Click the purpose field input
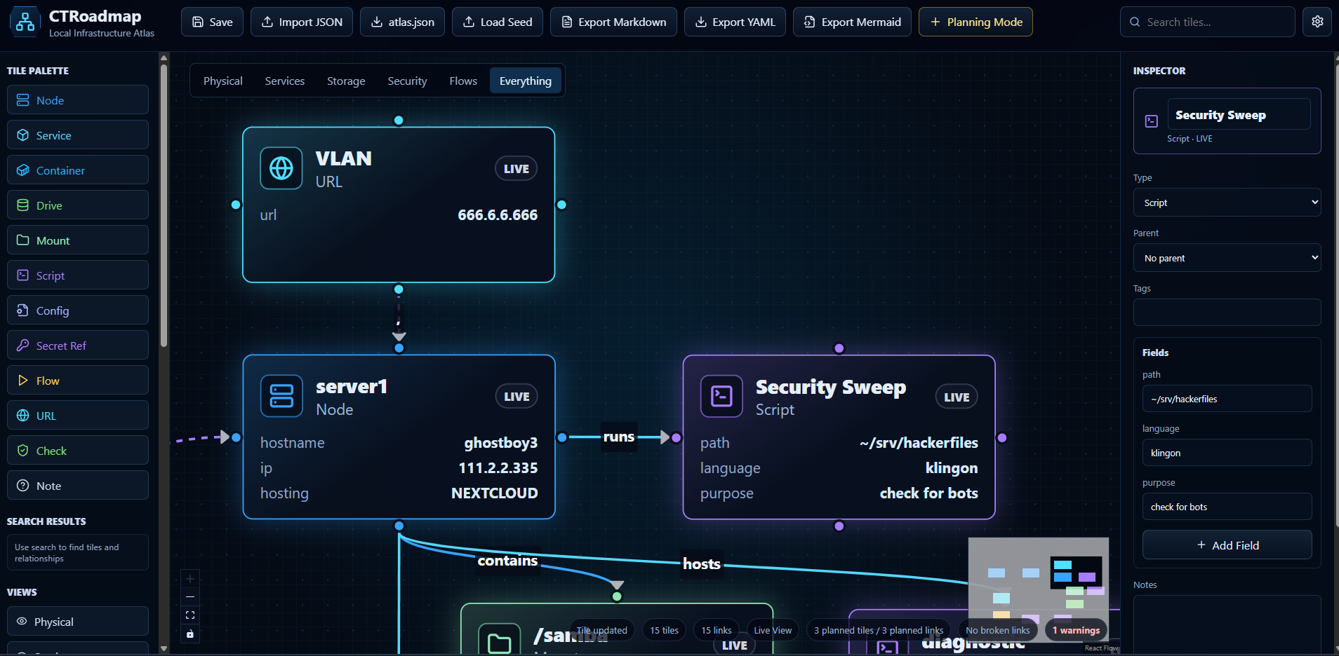Screen dimensions: 1339x656 click(x=1227, y=507)
